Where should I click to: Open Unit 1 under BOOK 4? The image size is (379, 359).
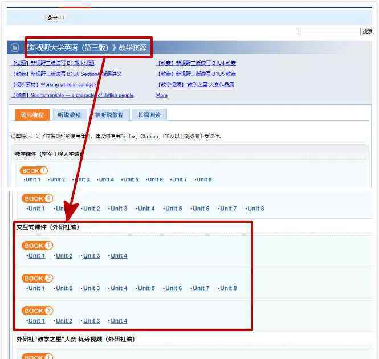tap(36, 209)
